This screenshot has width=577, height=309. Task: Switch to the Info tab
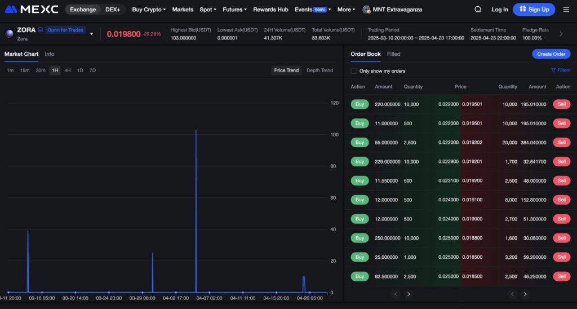tap(50, 54)
